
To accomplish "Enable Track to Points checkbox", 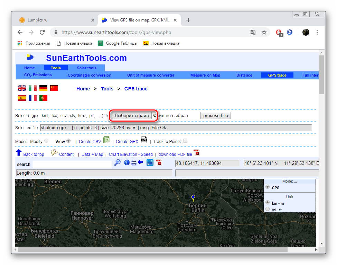I will (x=185, y=141).
